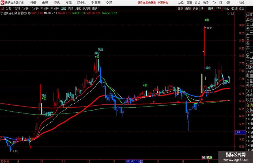Open the mobile phone icon
Image resolution: width=253 pixels, height=163 pixels.
221,3
